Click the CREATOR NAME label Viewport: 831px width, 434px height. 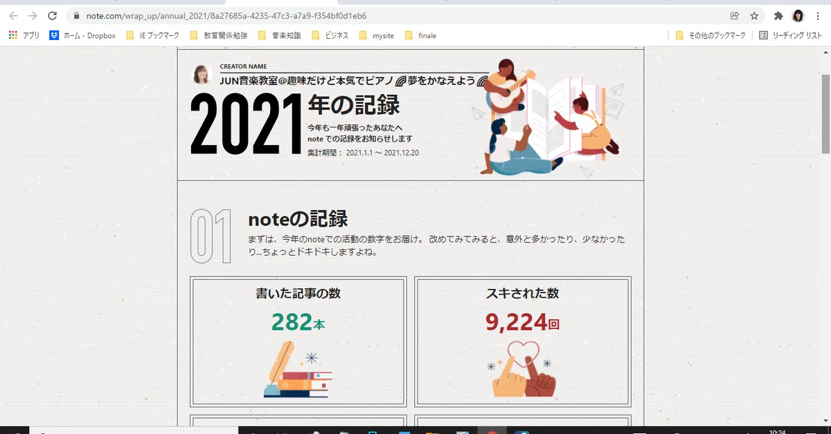click(x=243, y=66)
